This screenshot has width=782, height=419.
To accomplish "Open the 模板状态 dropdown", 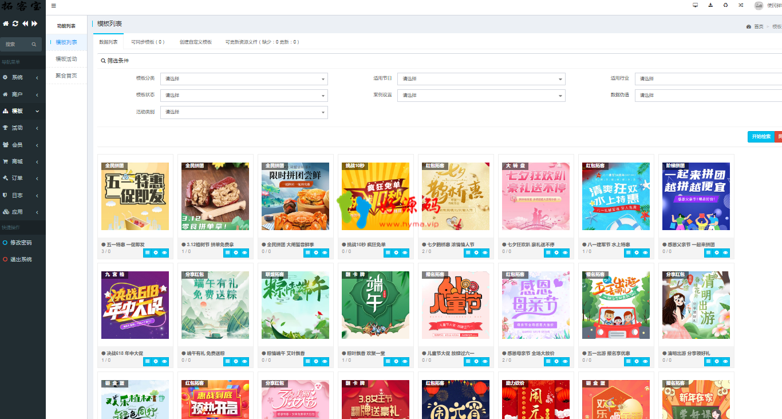I will click(x=244, y=96).
